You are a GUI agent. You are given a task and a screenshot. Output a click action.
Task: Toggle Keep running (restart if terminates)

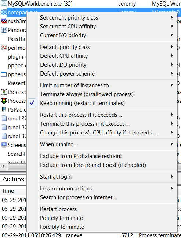point(82,103)
